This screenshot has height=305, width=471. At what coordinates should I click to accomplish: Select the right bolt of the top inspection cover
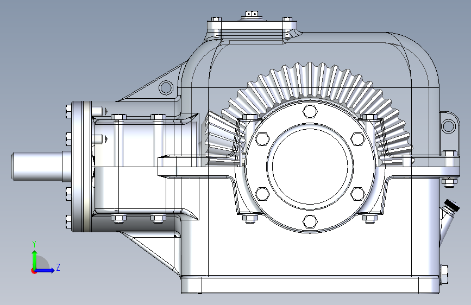287,19
